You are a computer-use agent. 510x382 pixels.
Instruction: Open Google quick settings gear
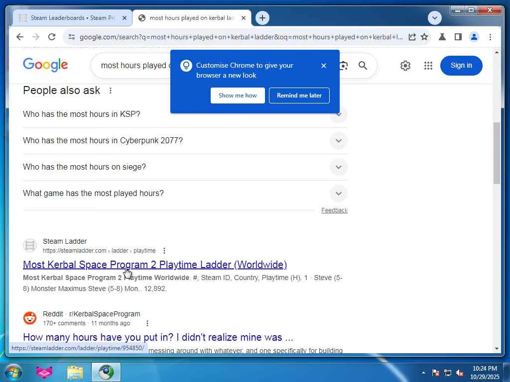(x=405, y=66)
